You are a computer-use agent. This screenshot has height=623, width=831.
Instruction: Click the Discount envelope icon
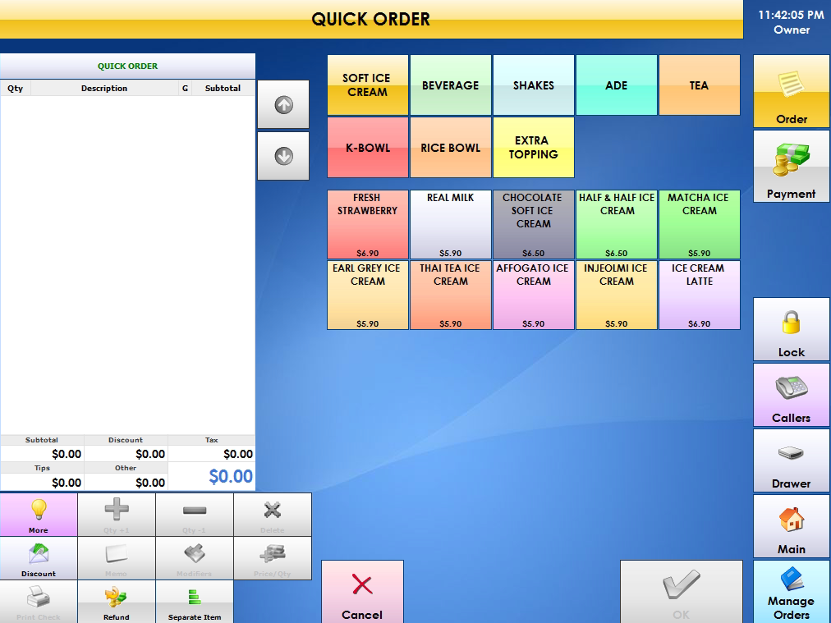coord(39,558)
